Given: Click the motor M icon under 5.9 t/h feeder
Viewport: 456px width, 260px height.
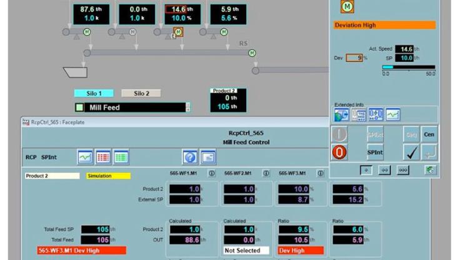Looking at the screenshot, I should point(224,32).
